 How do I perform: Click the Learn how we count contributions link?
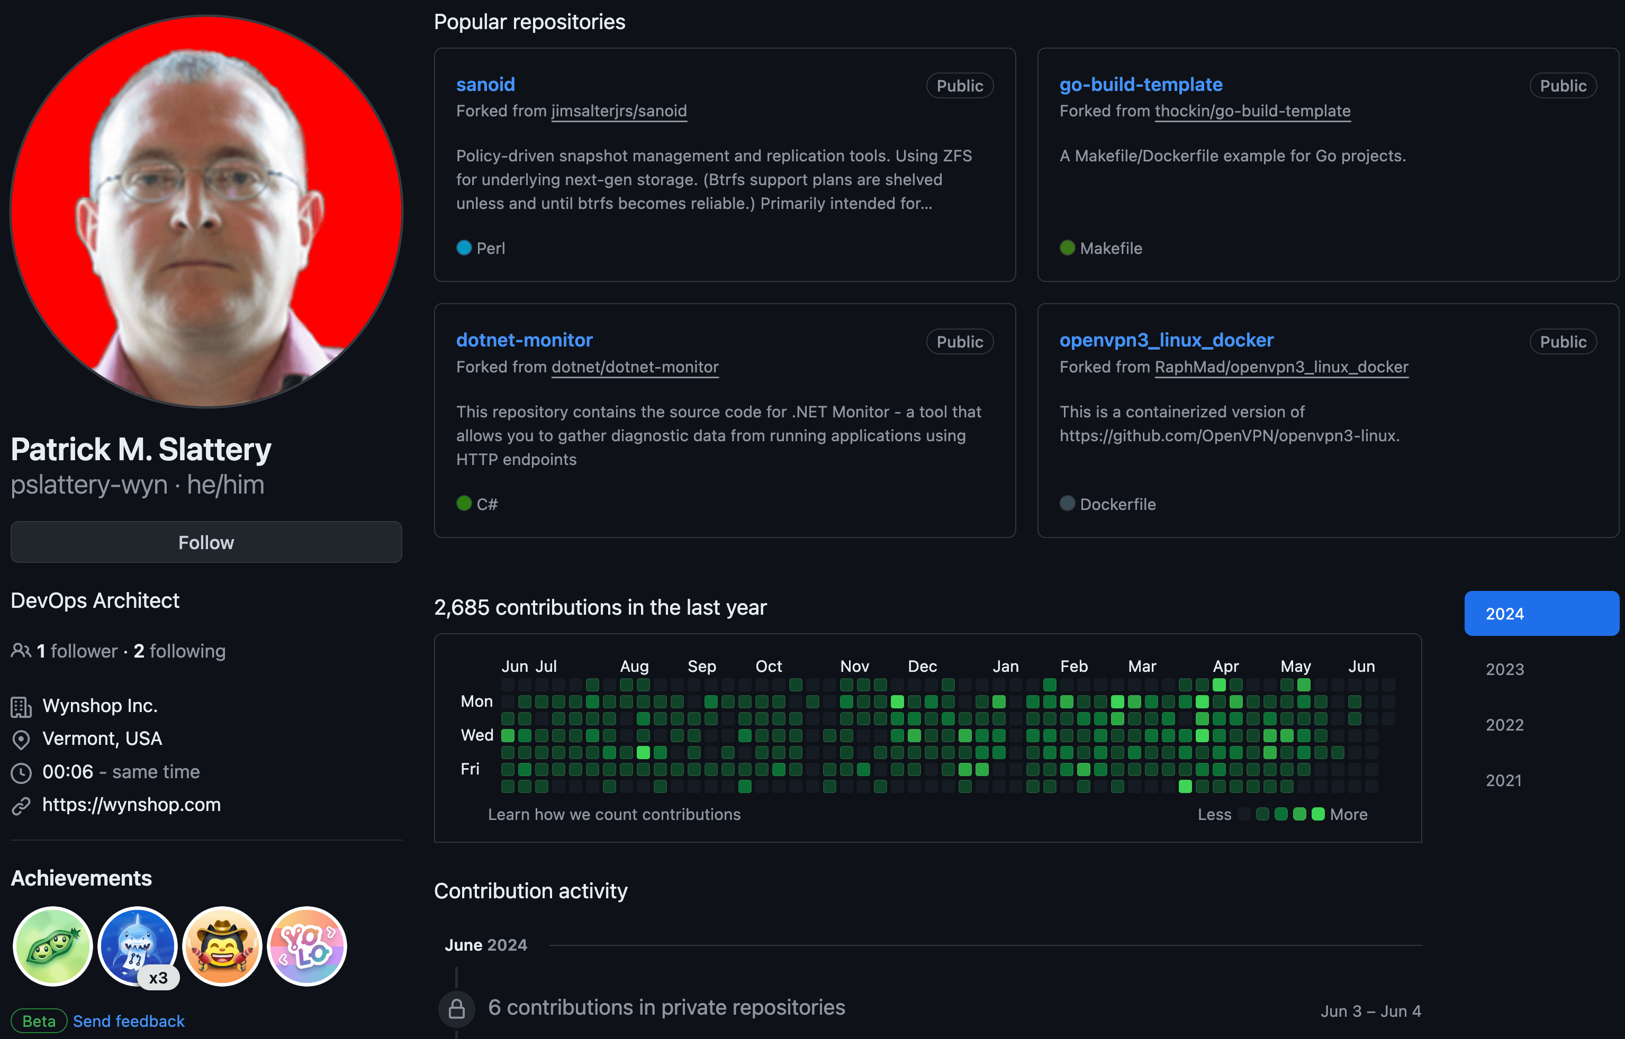click(613, 814)
